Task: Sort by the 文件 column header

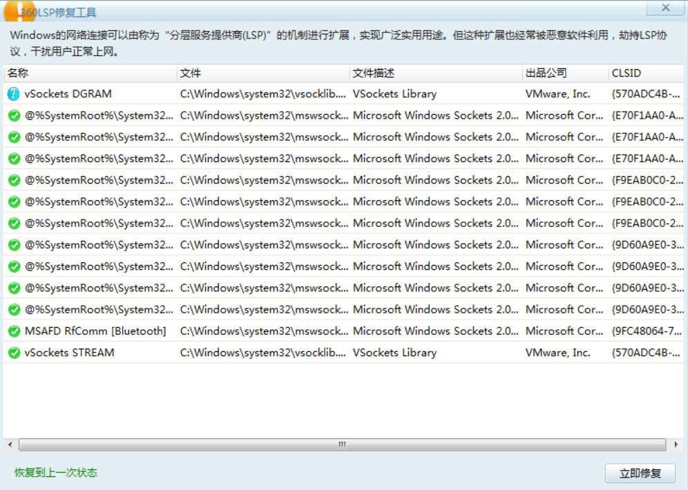Action: tap(263, 73)
